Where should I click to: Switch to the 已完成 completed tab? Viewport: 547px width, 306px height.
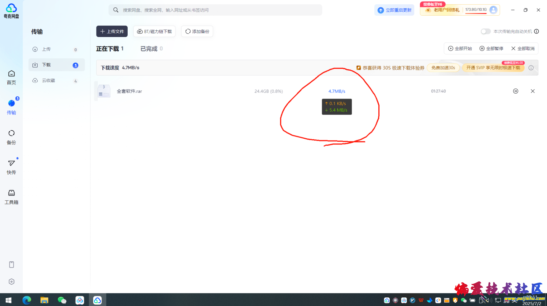[150, 48]
